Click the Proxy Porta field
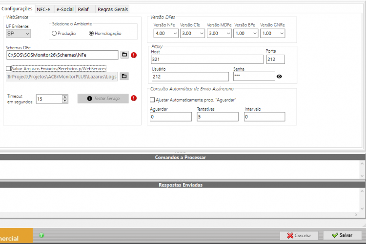This screenshot has width=366, height=244. point(275,60)
